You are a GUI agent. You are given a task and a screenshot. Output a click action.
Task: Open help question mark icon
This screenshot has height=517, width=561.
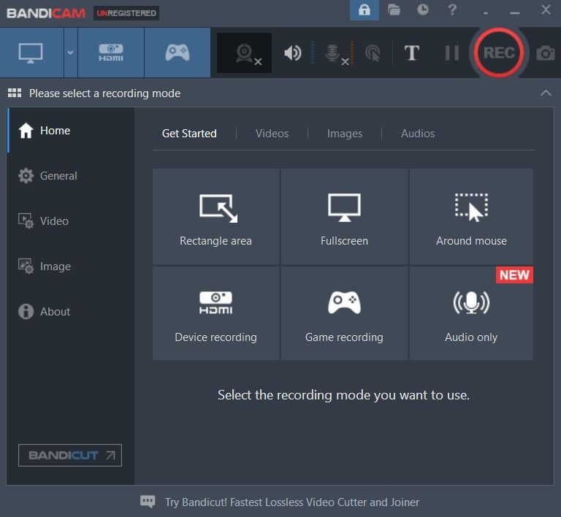click(452, 9)
